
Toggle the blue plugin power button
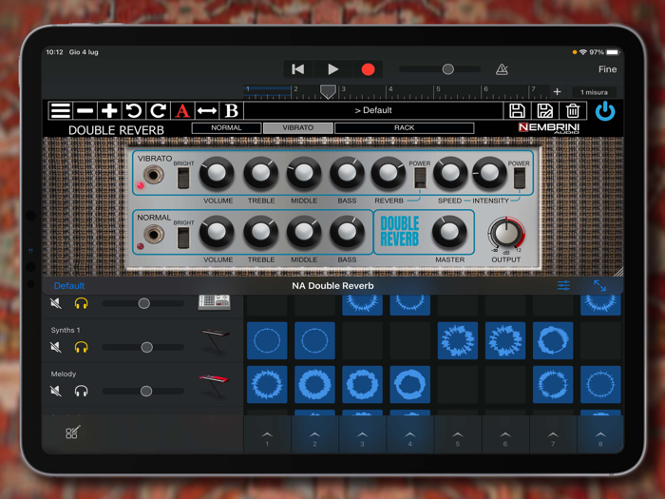pos(605,111)
